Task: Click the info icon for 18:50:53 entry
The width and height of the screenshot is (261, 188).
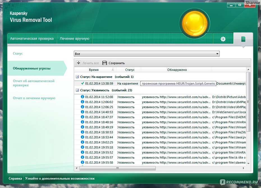Action: coord(83,132)
